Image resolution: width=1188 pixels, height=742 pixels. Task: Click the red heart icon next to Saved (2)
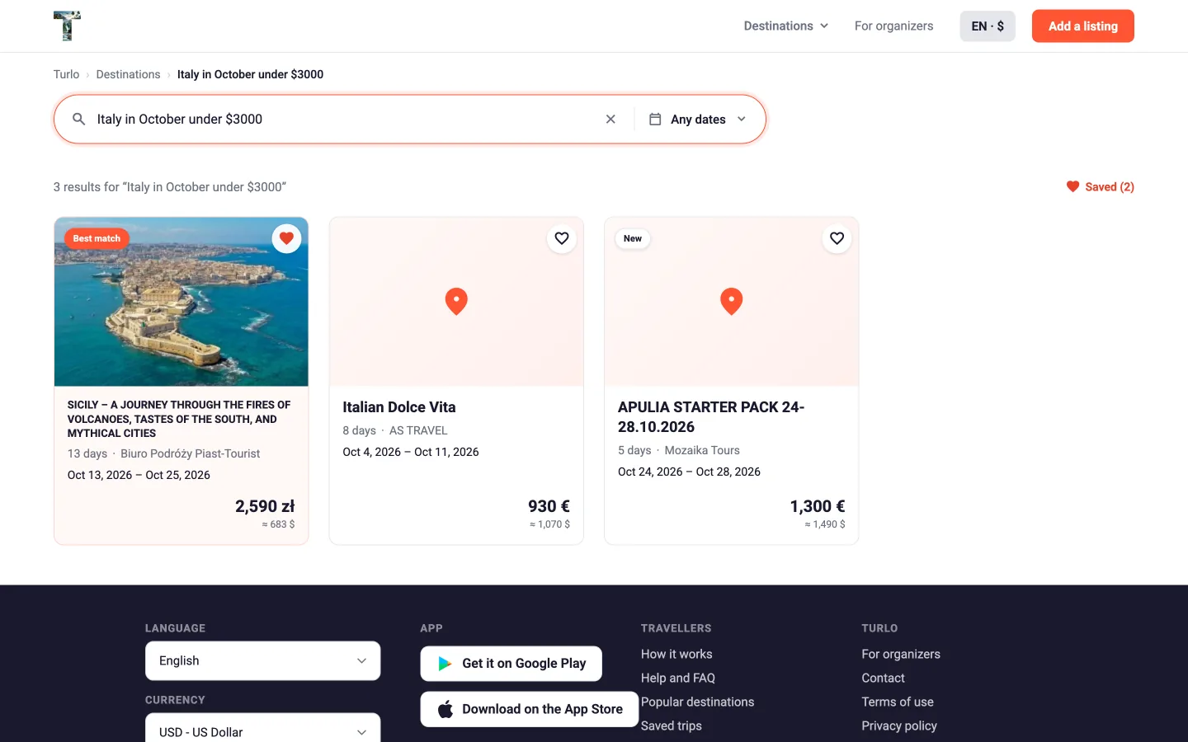(x=1072, y=186)
